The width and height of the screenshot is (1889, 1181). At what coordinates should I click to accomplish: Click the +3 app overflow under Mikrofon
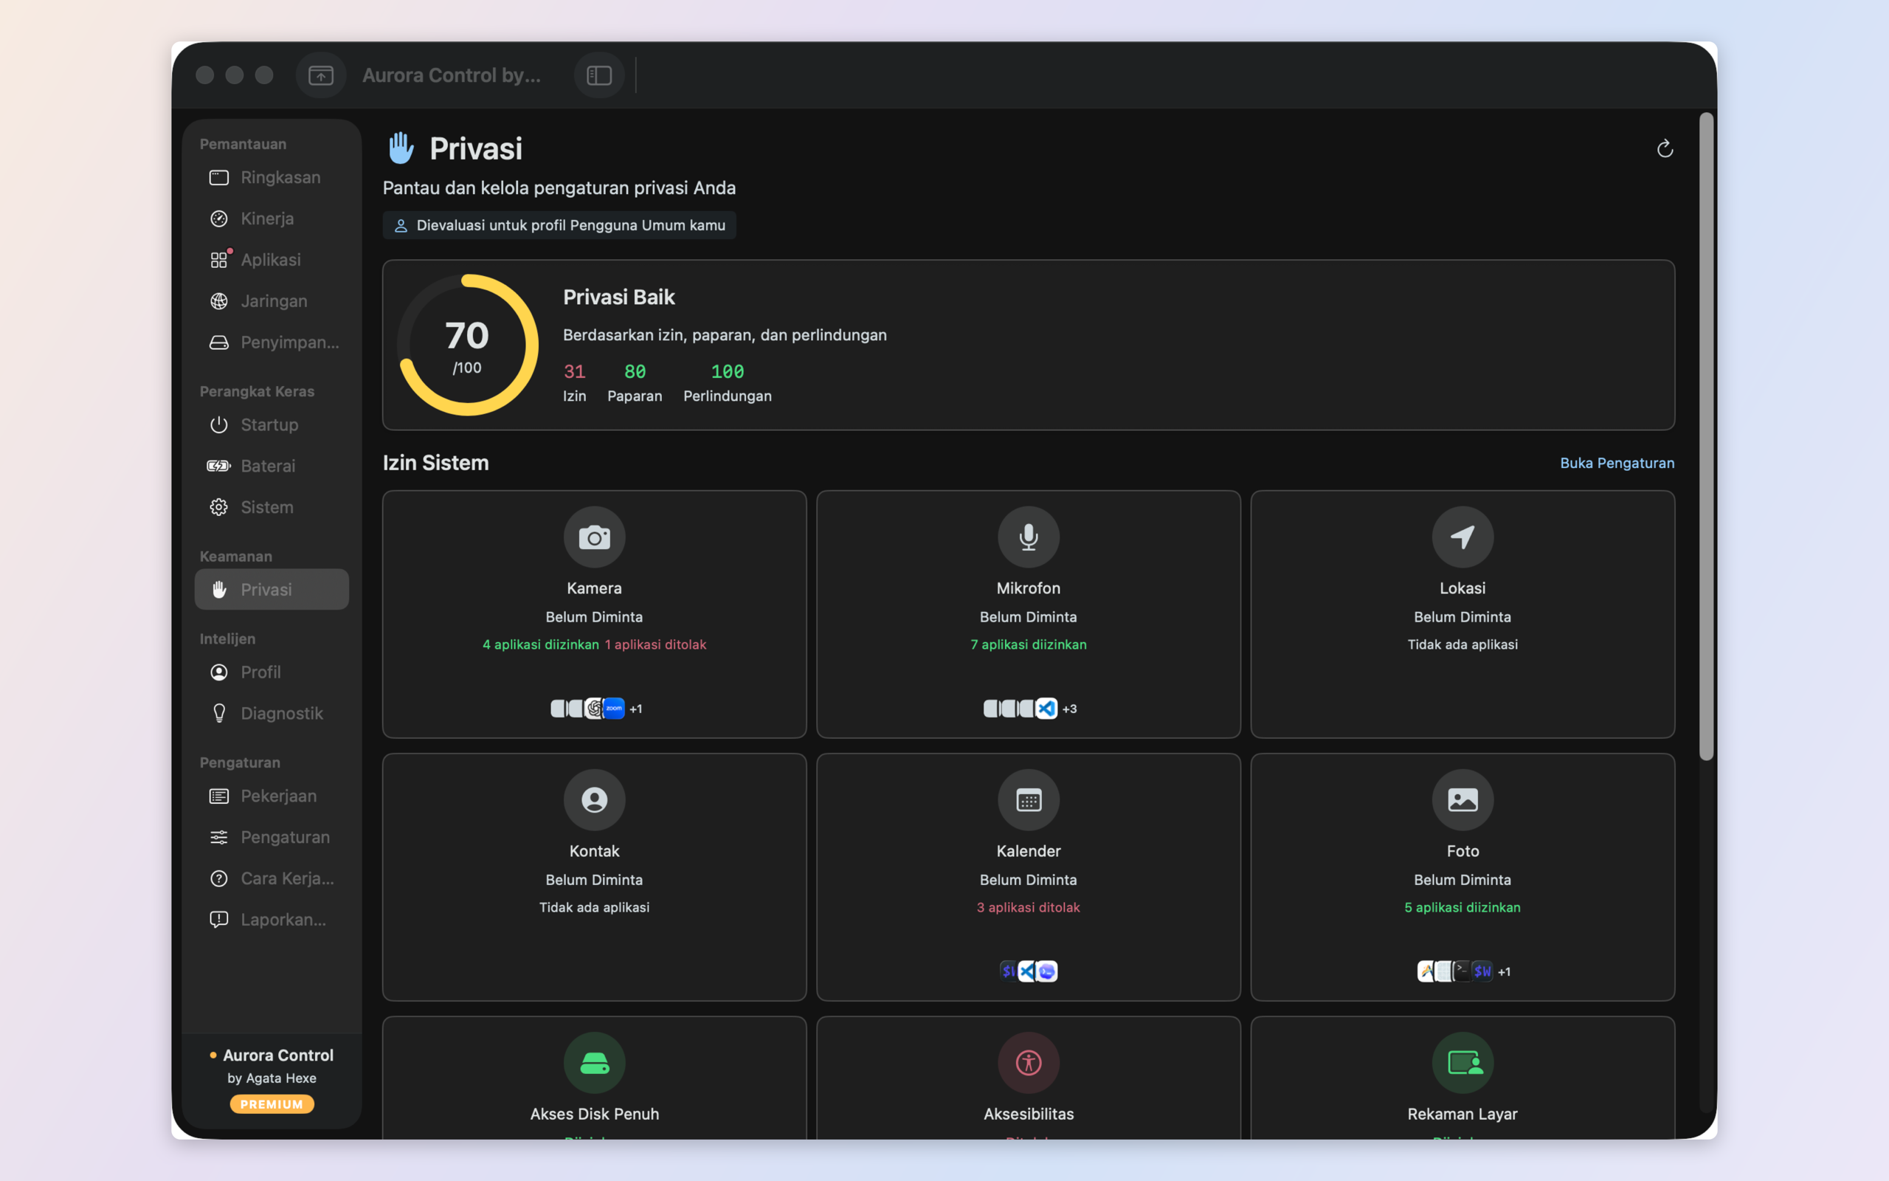[x=1069, y=709]
